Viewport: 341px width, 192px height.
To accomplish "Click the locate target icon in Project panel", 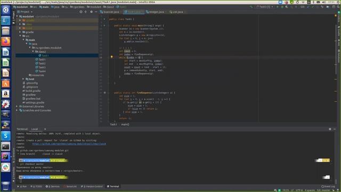I will 81,12.
